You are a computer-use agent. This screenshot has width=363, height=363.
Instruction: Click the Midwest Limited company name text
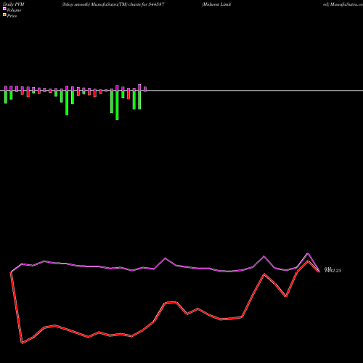pos(216,4)
